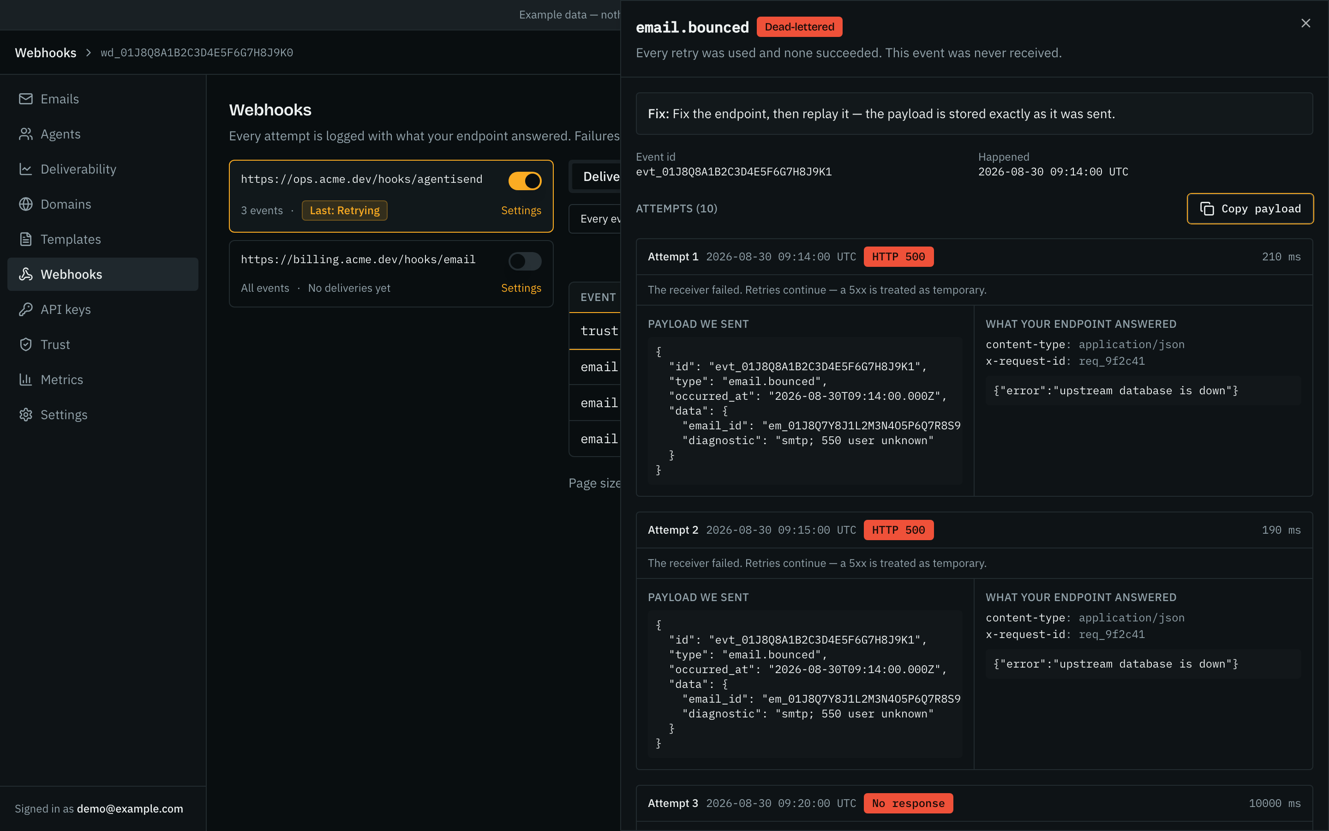The image size is (1329, 831).
Task: Click the Dead-lettered status badge
Action: (799, 27)
